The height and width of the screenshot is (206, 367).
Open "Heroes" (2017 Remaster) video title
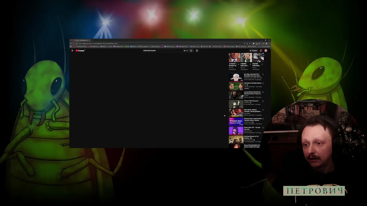251,101
